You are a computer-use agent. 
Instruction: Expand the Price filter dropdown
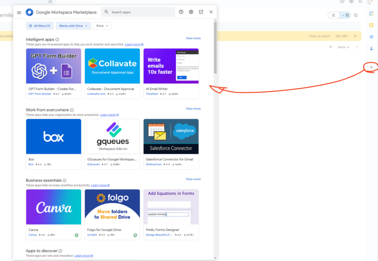click(102, 26)
